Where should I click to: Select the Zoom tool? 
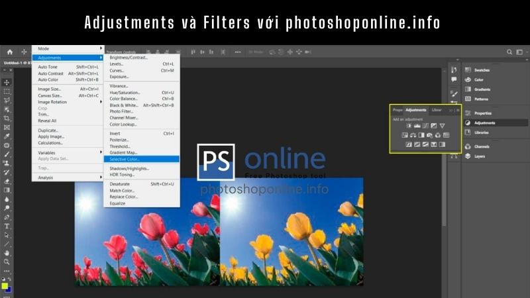(x=7, y=262)
